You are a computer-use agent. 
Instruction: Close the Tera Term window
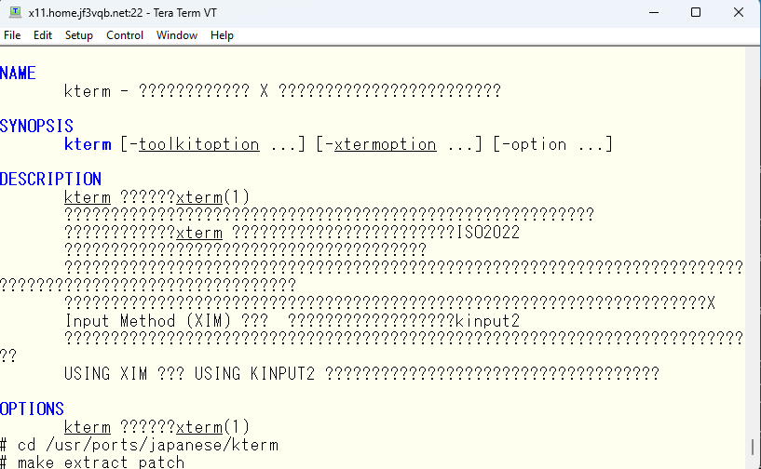pos(739,12)
